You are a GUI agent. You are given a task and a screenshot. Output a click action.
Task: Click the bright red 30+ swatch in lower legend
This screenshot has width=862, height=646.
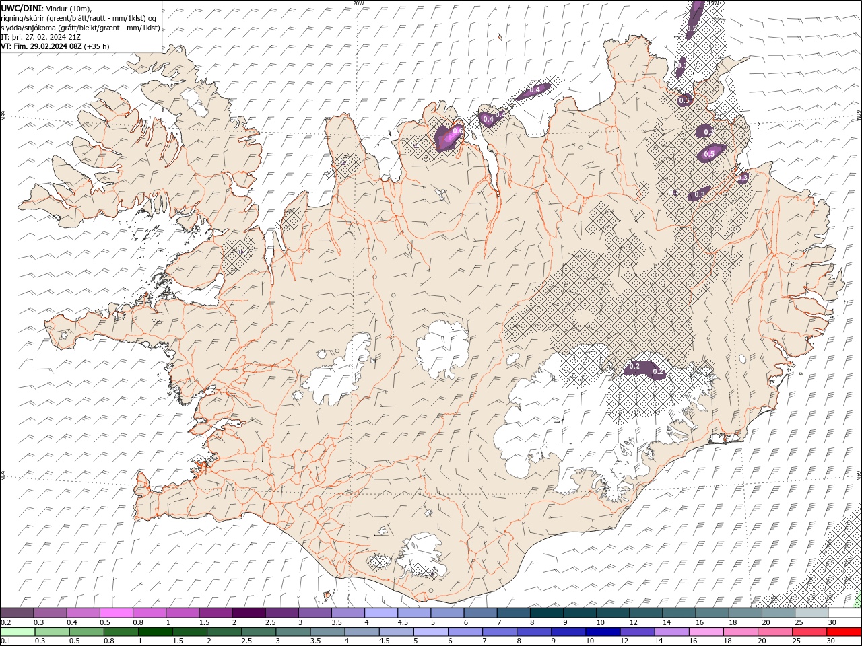pyautogui.click(x=844, y=631)
